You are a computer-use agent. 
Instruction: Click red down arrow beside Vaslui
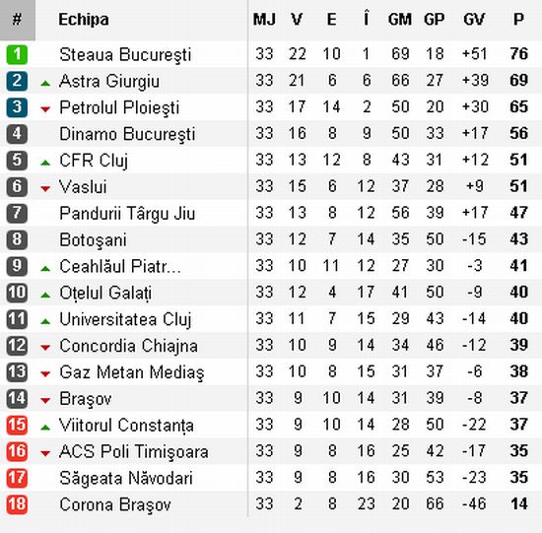[45, 189]
